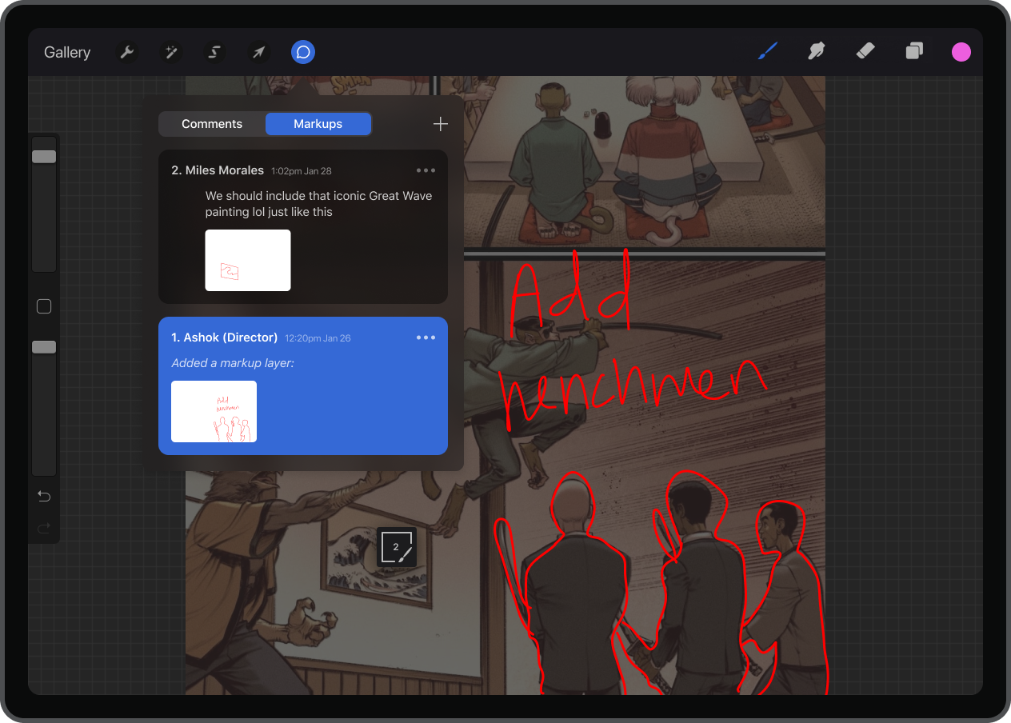Select the Paint brush tool

click(768, 52)
